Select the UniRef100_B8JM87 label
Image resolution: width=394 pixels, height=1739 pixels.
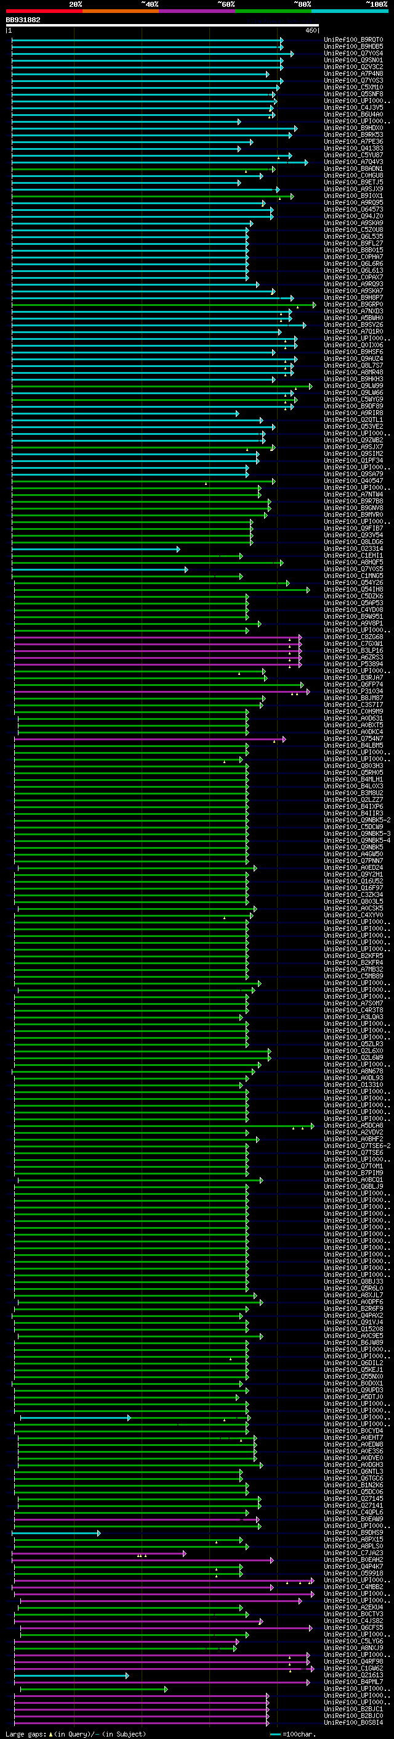353,698
